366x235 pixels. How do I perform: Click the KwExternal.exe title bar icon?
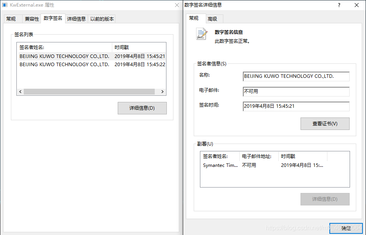point(5,5)
